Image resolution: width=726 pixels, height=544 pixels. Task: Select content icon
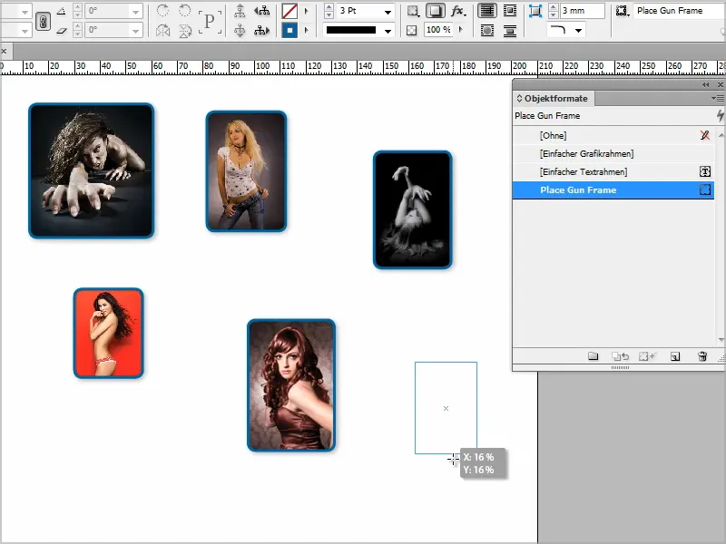pyautogui.click(x=240, y=31)
